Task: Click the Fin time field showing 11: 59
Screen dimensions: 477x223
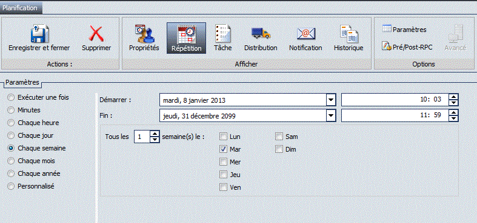Action: tap(395, 115)
